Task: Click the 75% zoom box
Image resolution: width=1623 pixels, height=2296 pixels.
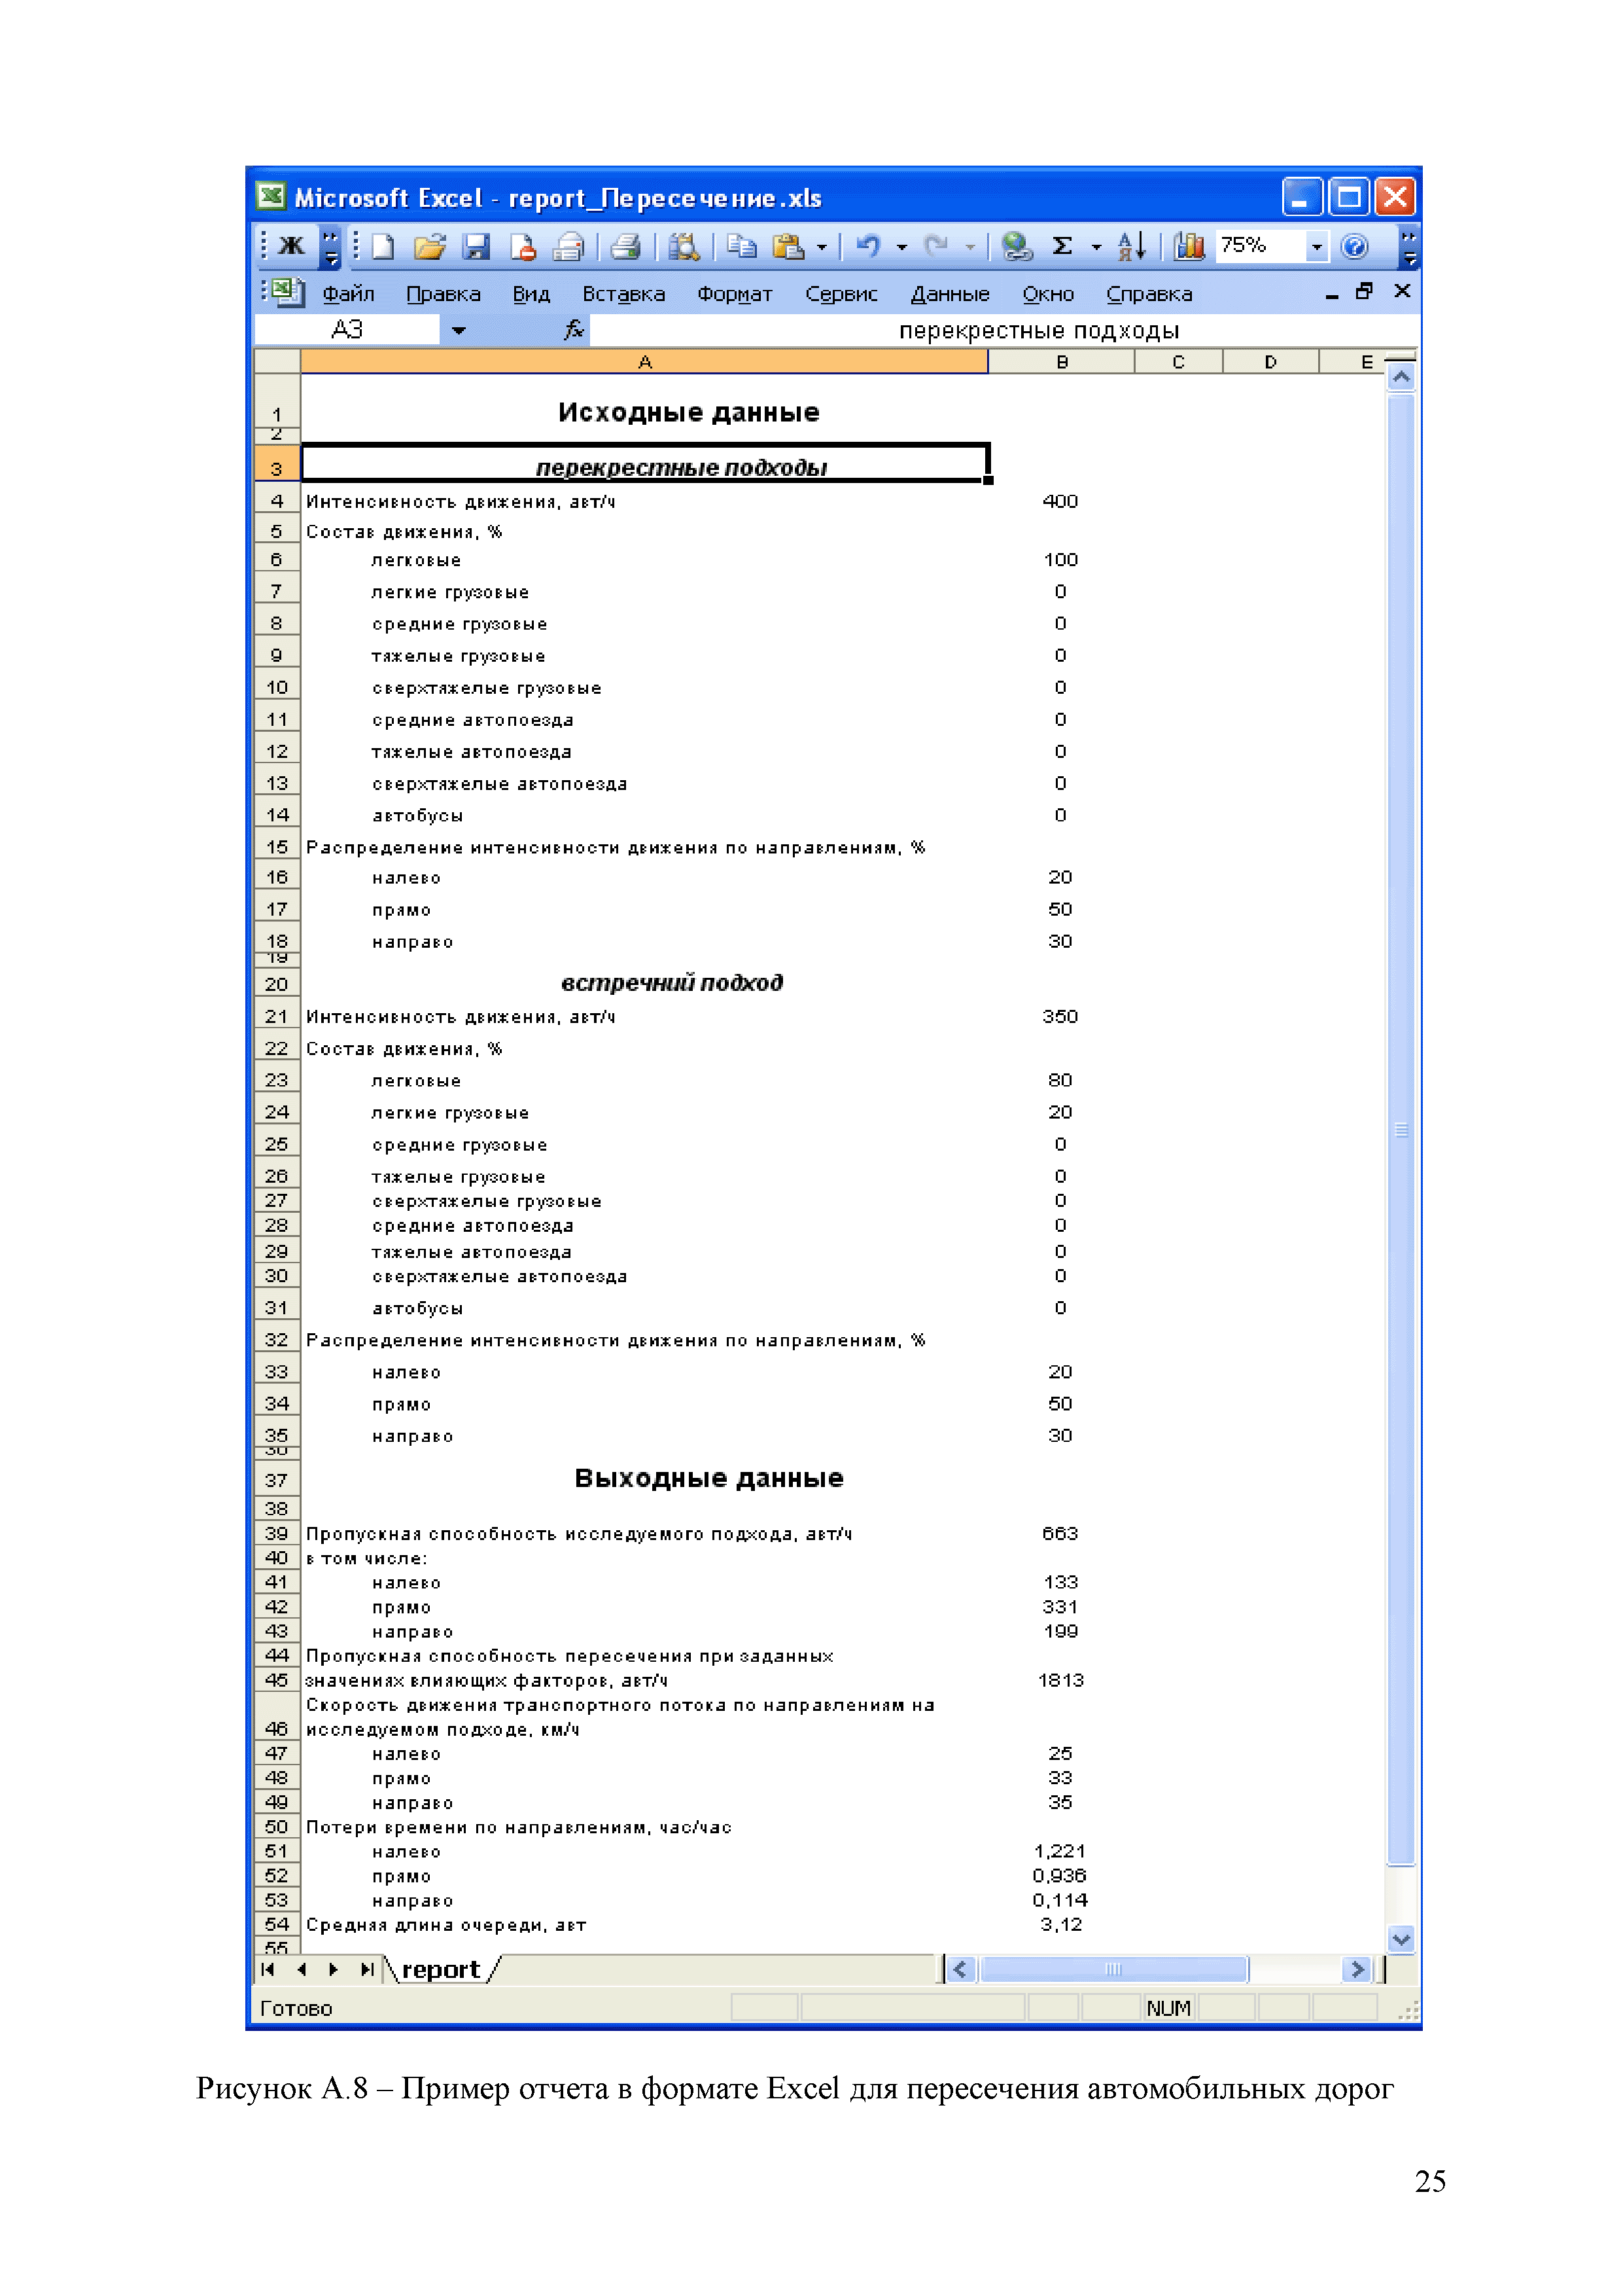Action: [x=1260, y=246]
